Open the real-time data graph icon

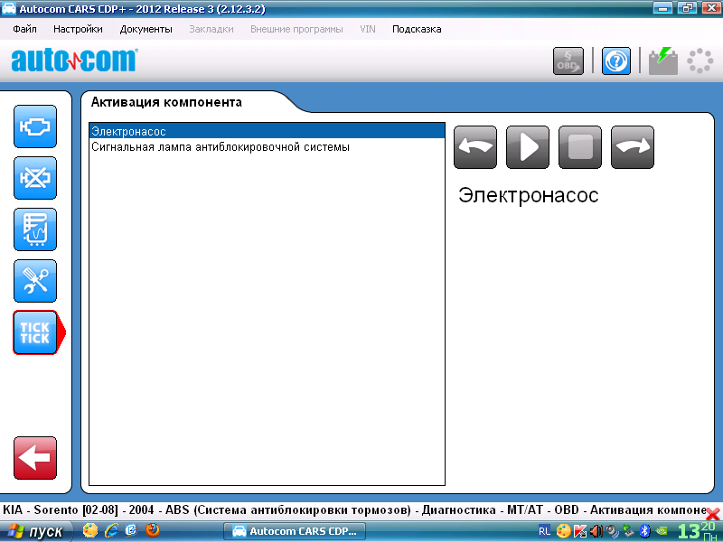[x=35, y=229]
